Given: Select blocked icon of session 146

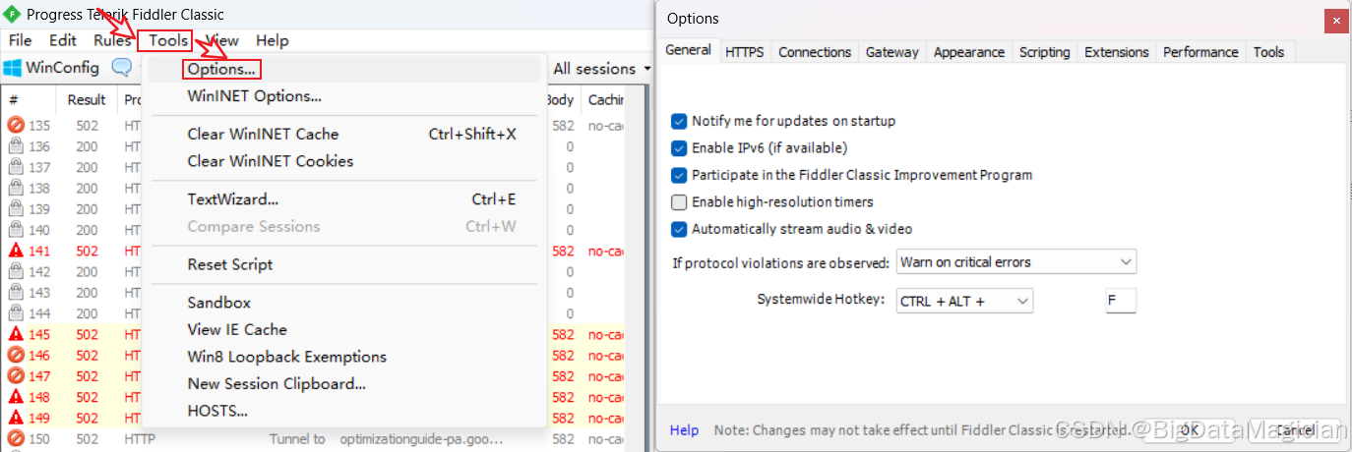Looking at the screenshot, I should click(x=16, y=355).
